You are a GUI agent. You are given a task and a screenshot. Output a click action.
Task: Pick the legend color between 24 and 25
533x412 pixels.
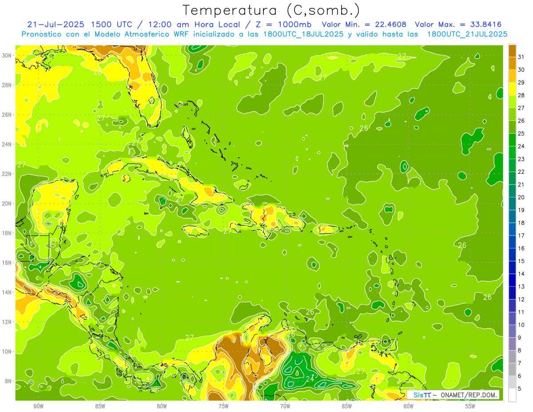[x=512, y=140]
